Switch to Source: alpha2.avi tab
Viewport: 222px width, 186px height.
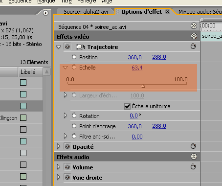[86, 12]
